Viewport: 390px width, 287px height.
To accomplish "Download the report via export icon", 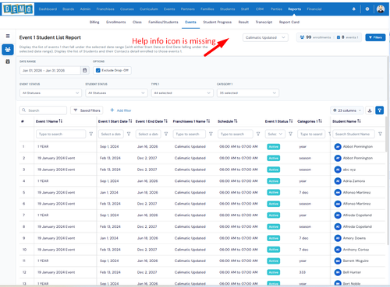I will [x=370, y=110].
